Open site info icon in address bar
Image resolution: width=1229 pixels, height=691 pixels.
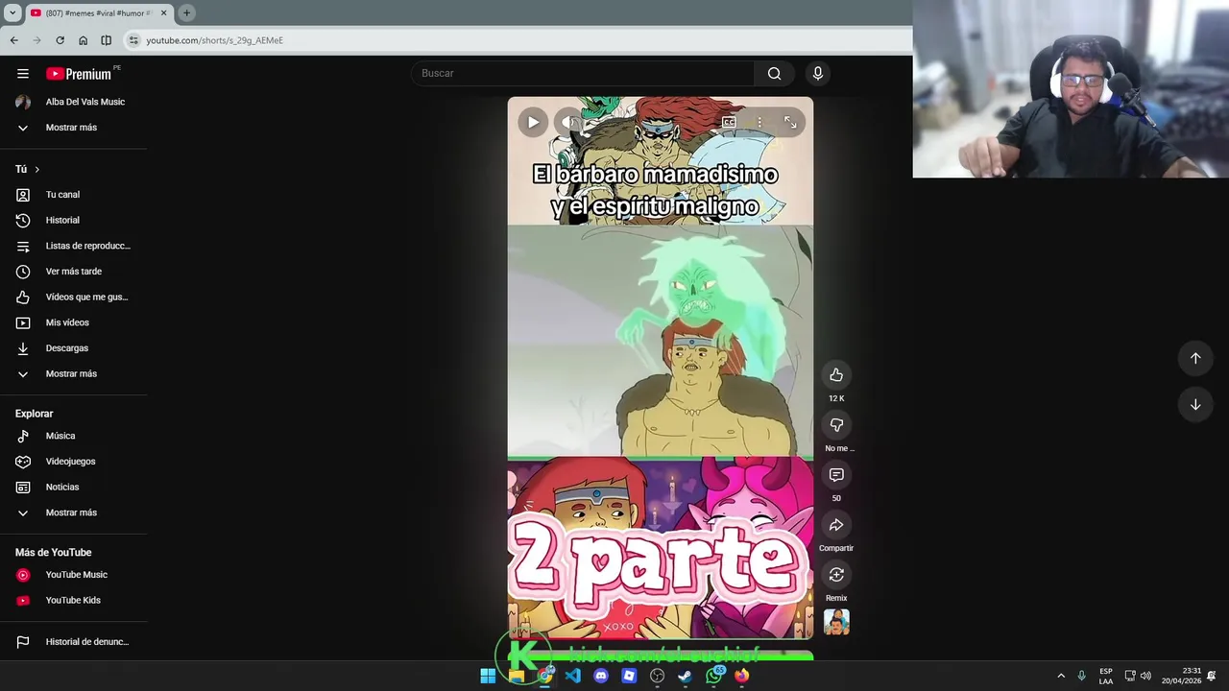click(133, 40)
